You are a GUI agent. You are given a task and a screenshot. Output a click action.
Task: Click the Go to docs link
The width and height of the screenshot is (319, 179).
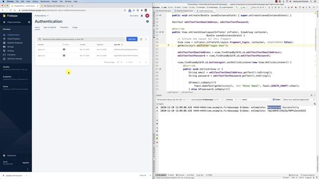click(134, 15)
